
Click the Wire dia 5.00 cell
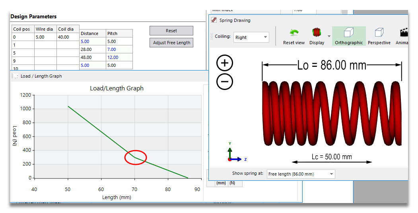pos(45,37)
